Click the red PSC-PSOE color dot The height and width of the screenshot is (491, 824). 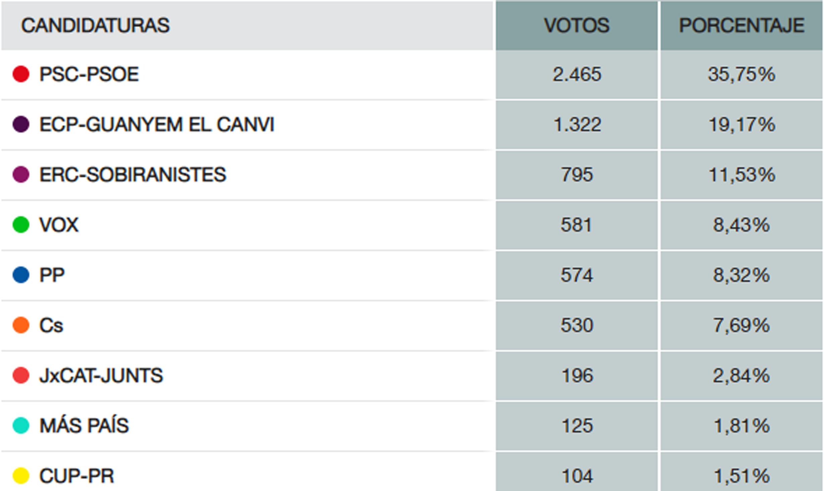coord(21,74)
